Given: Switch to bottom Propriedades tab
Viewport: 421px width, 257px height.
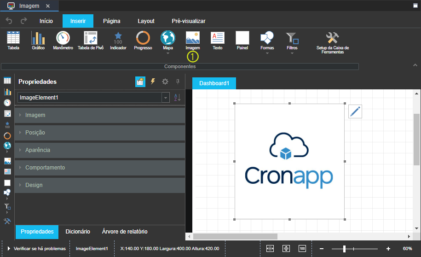Looking at the screenshot, I should coord(37,232).
